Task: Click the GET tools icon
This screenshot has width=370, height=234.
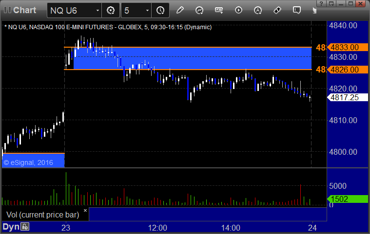Action: (219, 10)
